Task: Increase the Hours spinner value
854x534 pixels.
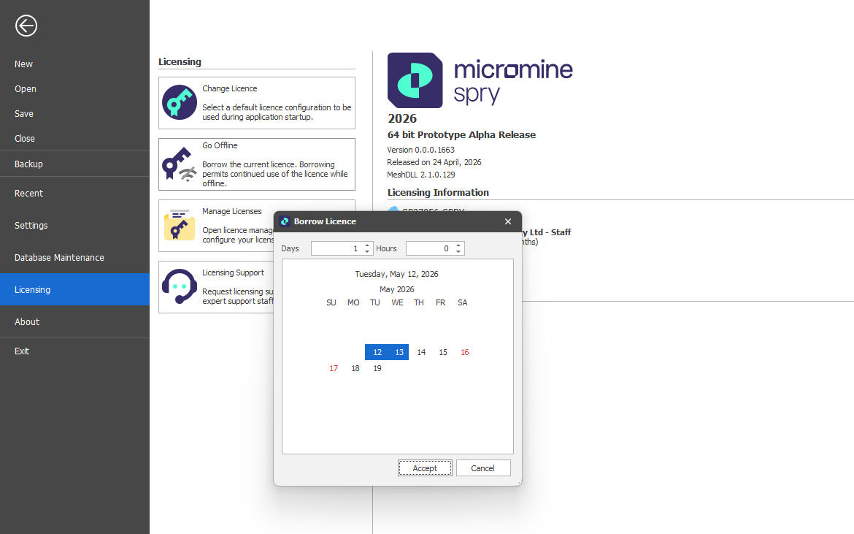Action: [458, 245]
